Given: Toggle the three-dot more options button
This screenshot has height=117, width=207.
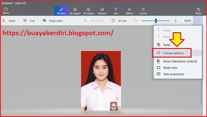Looking at the screenshot, I should point(198,21).
